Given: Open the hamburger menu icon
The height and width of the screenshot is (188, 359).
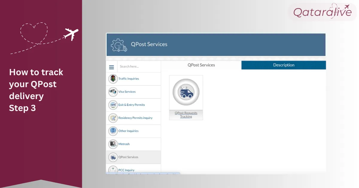Looking at the screenshot, I should (112, 67).
